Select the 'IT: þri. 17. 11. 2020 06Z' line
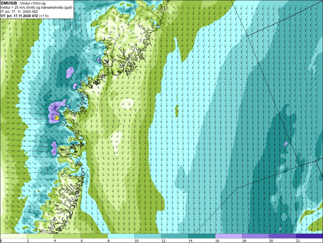 tap(19, 12)
